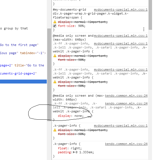Select the highlighted blue DOM element row
This screenshot has height=160, width=168.
click(23, 82)
